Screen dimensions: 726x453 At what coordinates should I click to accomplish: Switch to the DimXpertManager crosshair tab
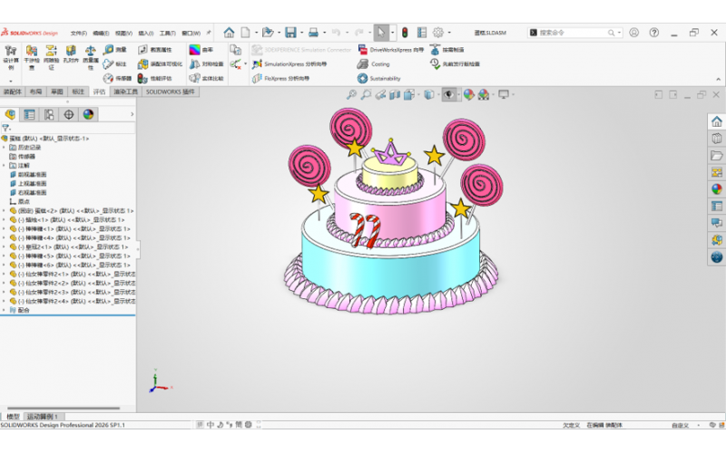tap(69, 114)
